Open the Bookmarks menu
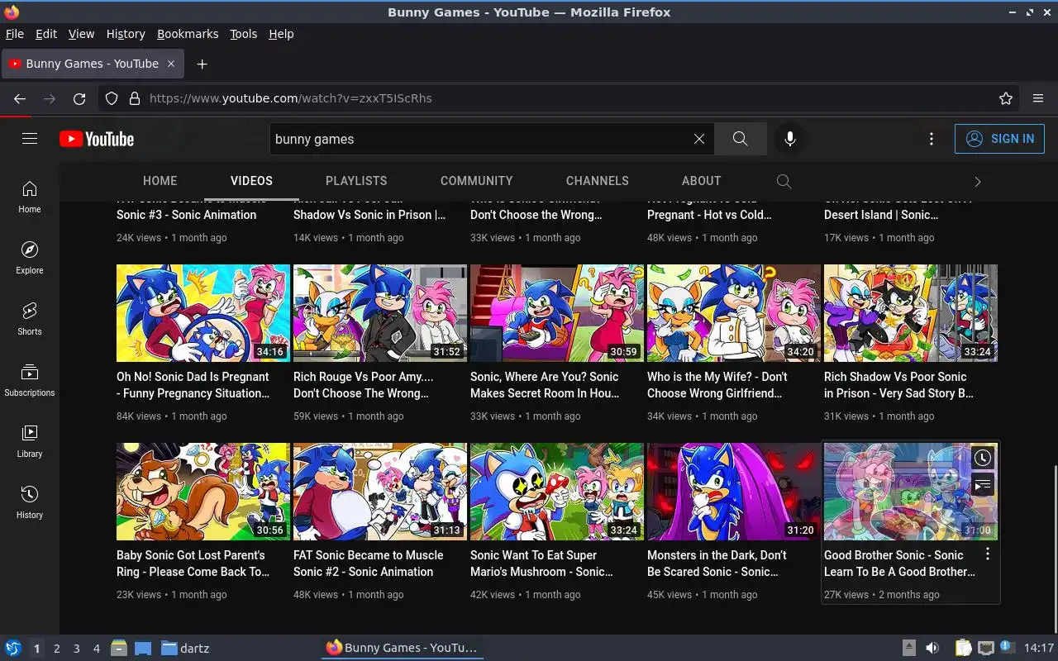Viewport: 1058px width, 661px height. click(188, 34)
